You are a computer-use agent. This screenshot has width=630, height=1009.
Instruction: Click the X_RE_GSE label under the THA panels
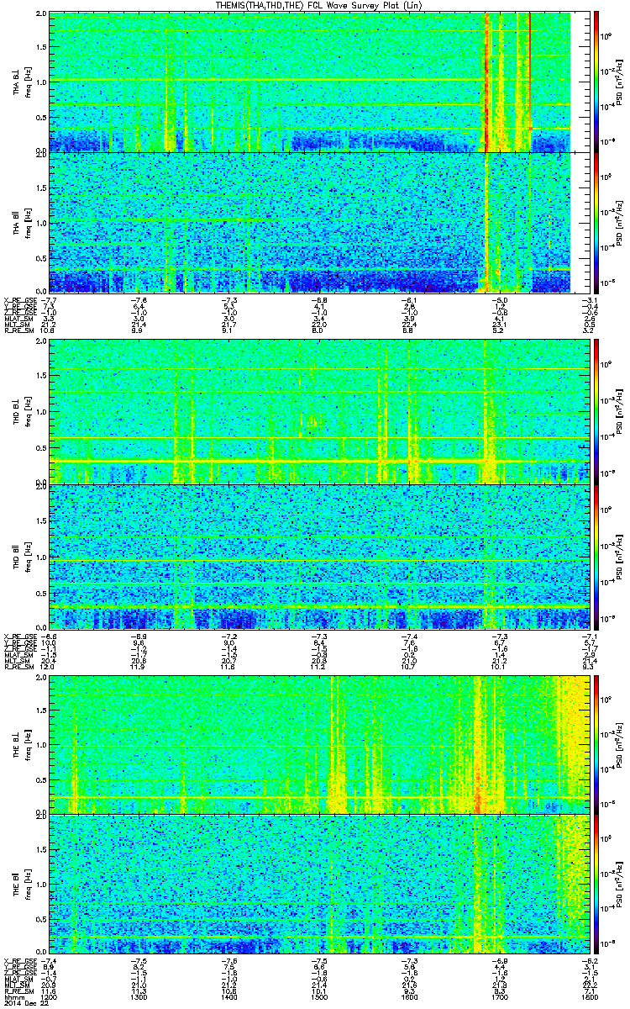(x=20, y=299)
